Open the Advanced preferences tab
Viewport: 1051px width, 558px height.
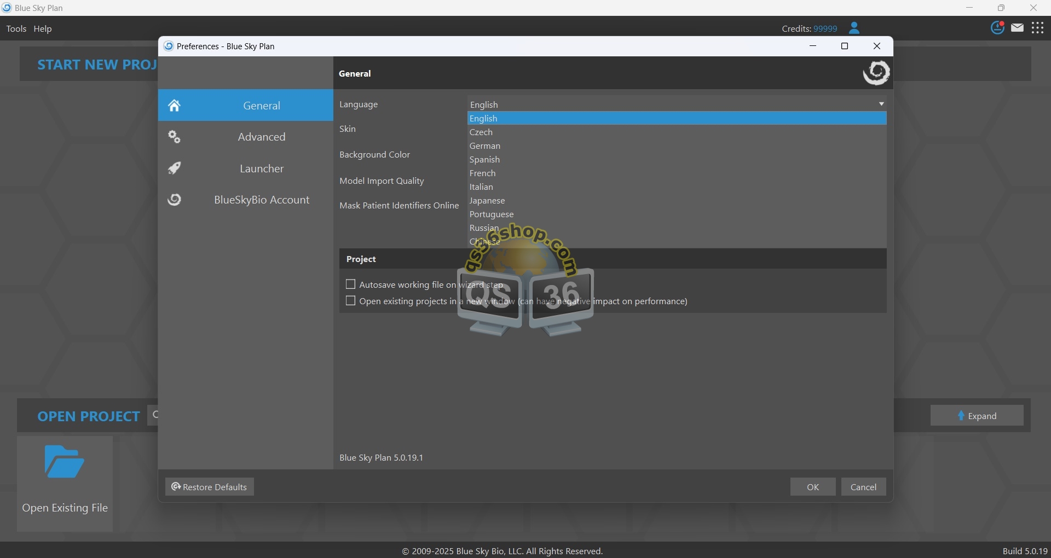(245, 137)
